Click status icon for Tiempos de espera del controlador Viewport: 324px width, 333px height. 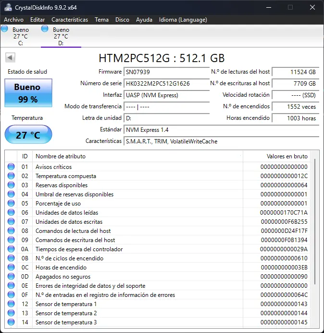[x=11, y=249]
